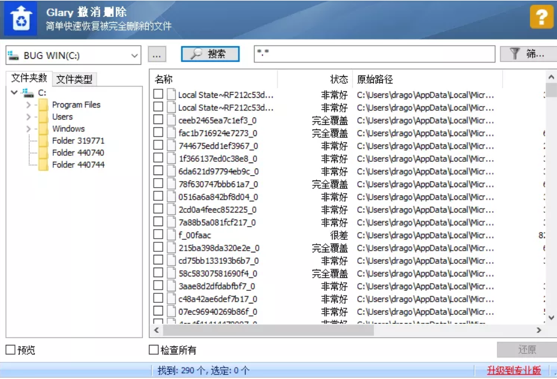Click file icon of 3aae8d2dfdabfbf7_0
557x379 pixels.
[x=171, y=286]
